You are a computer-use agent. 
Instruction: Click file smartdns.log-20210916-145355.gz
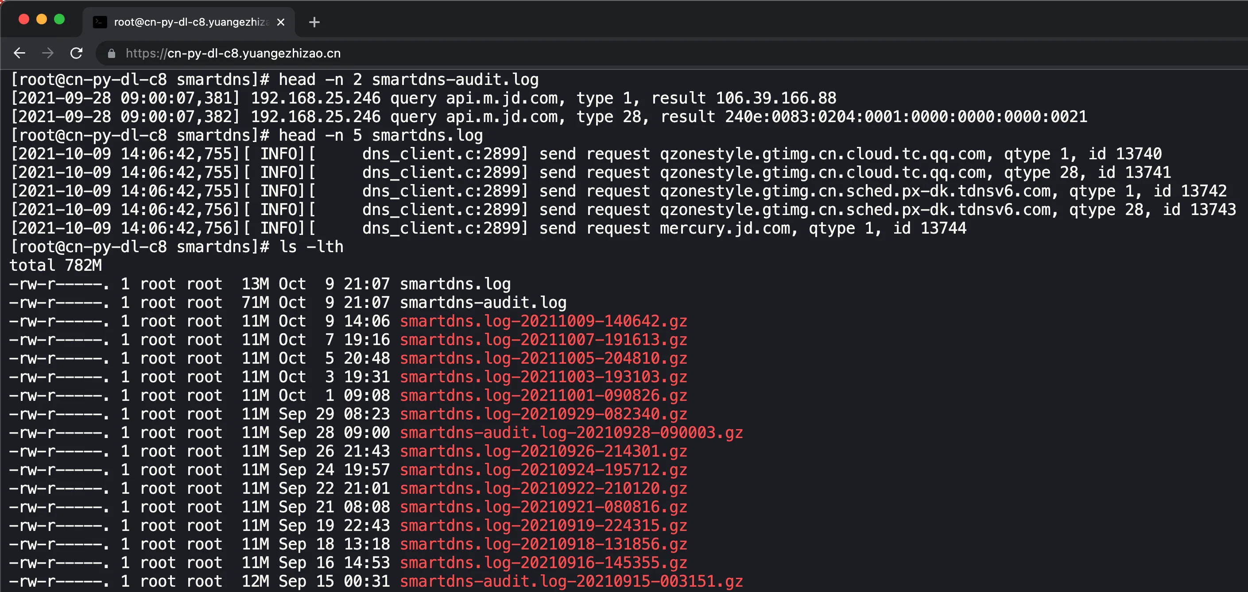[x=543, y=563]
